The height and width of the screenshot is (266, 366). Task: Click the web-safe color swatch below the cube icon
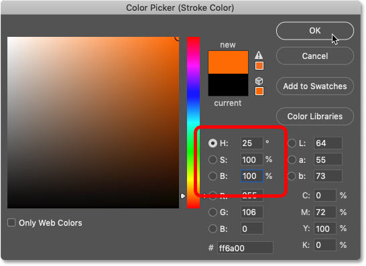pos(259,91)
